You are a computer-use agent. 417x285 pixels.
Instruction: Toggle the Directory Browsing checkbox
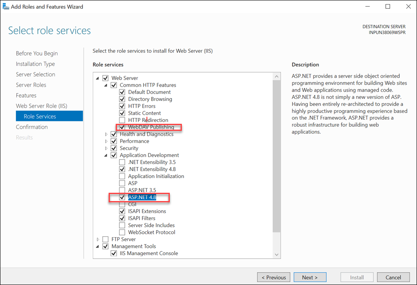[122, 99]
